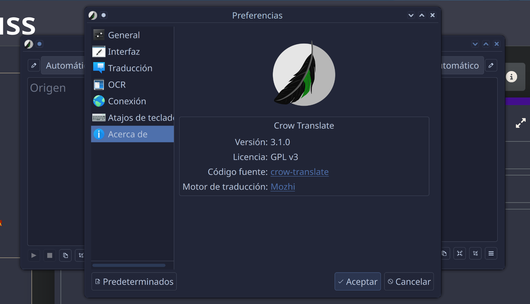Click the diagonal expand arrows icon
530x304 pixels.
click(x=521, y=123)
